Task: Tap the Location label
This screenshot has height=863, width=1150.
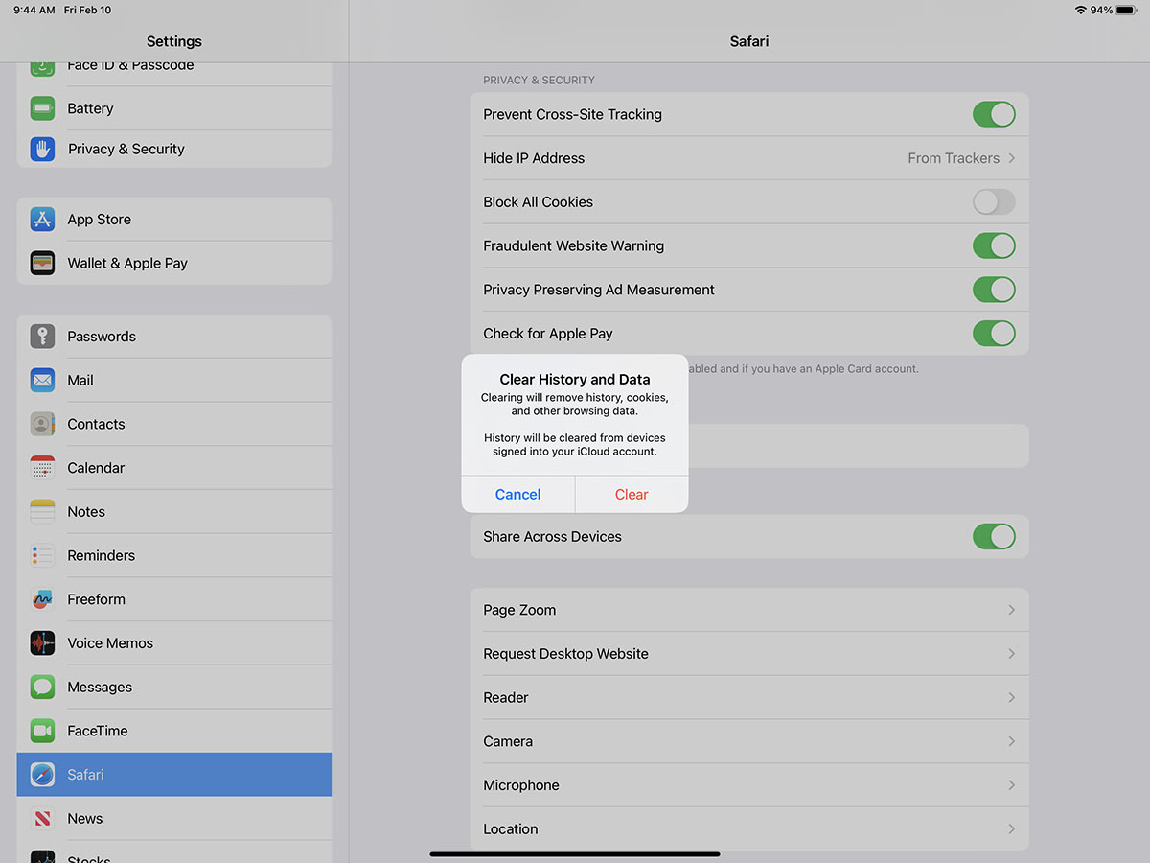Action: pyautogui.click(x=511, y=829)
